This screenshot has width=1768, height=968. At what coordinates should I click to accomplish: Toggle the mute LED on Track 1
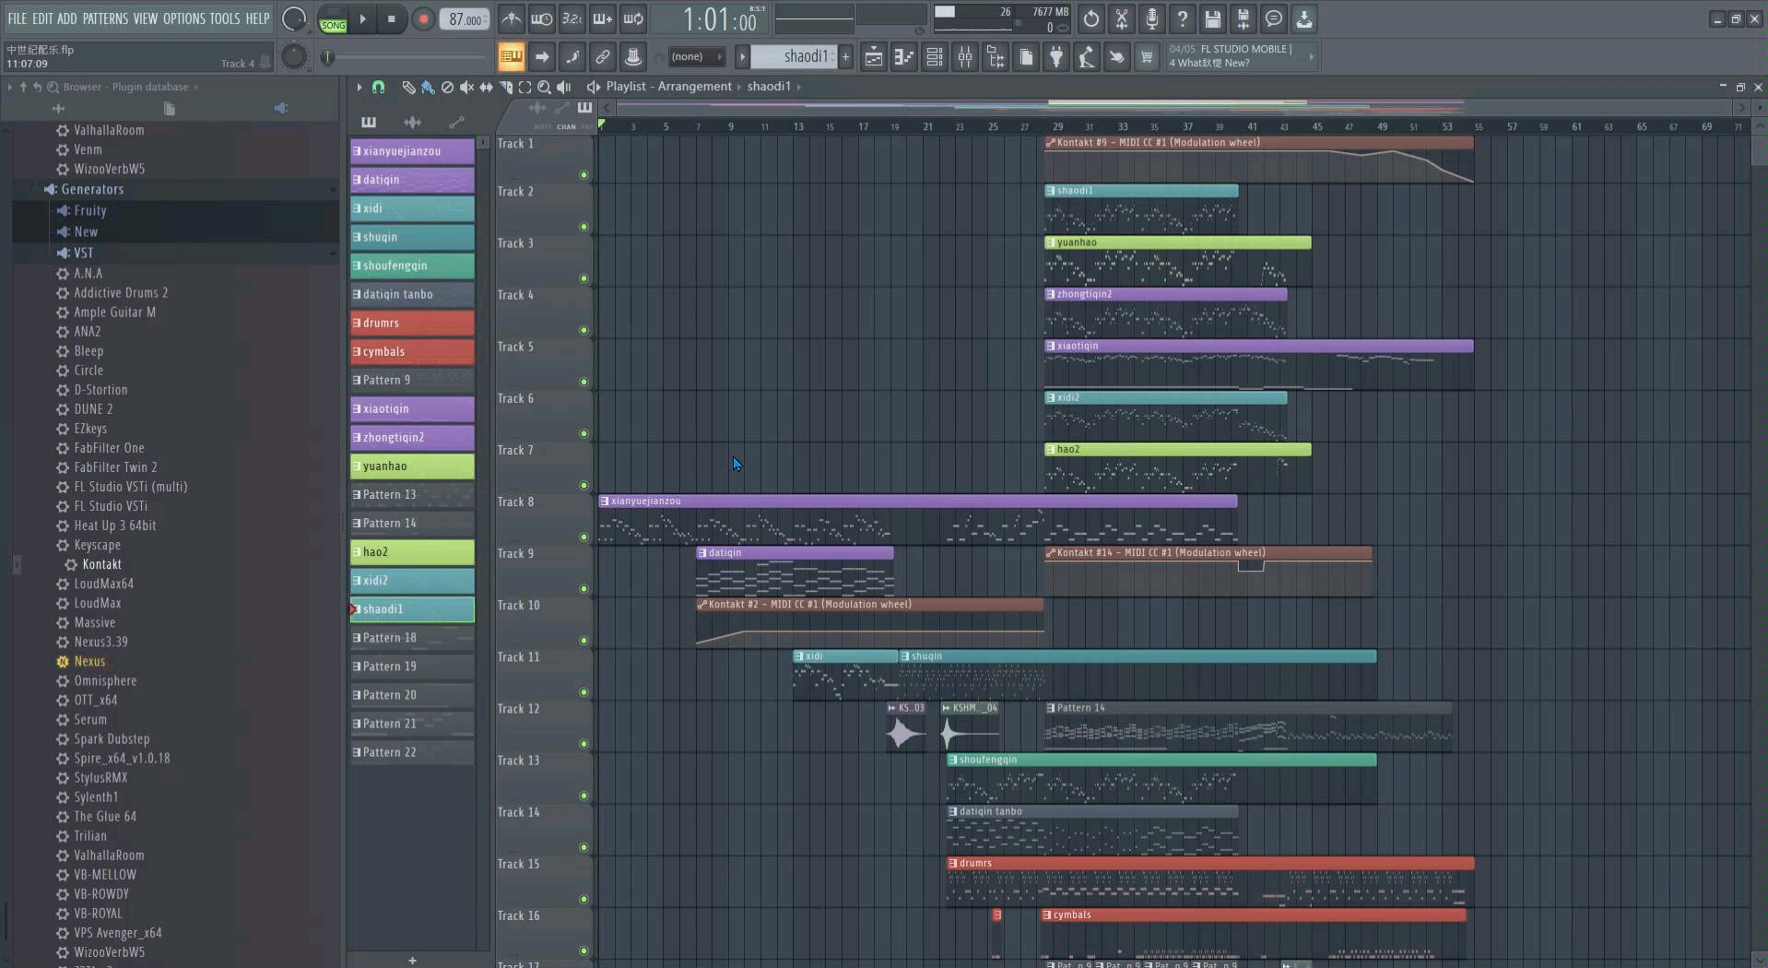[583, 175]
